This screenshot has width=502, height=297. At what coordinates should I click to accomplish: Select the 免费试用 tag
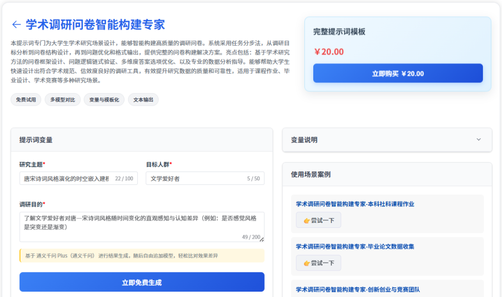point(25,100)
